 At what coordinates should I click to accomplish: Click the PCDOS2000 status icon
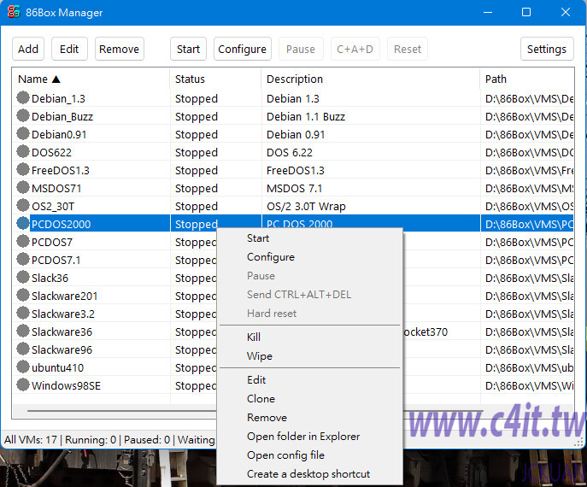23,224
